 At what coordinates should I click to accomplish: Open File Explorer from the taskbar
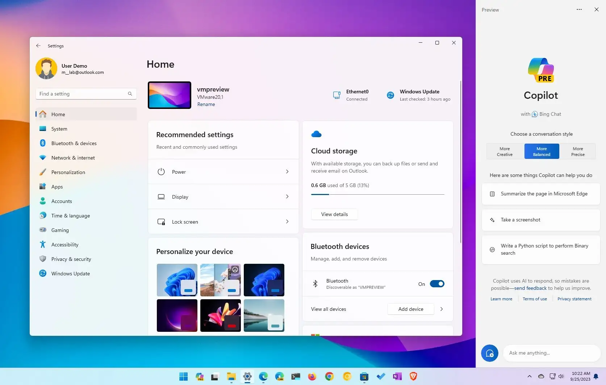pos(231,377)
